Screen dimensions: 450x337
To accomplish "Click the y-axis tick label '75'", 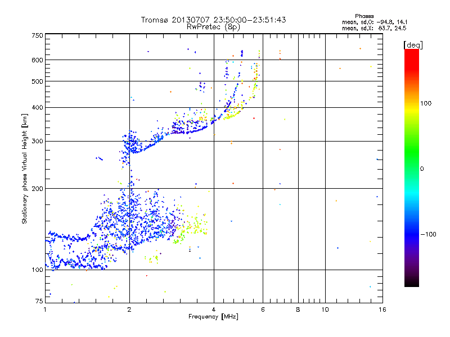I will [x=39, y=301].
